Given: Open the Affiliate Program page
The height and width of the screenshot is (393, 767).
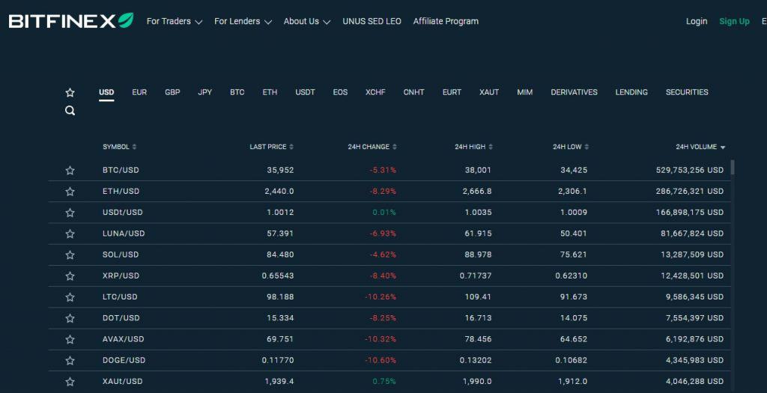Looking at the screenshot, I should click(446, 22).
